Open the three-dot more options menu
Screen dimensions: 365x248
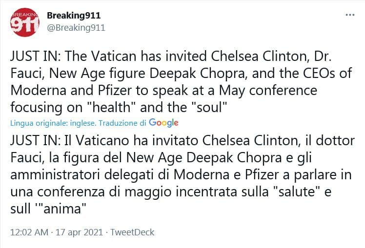(349, 15)
